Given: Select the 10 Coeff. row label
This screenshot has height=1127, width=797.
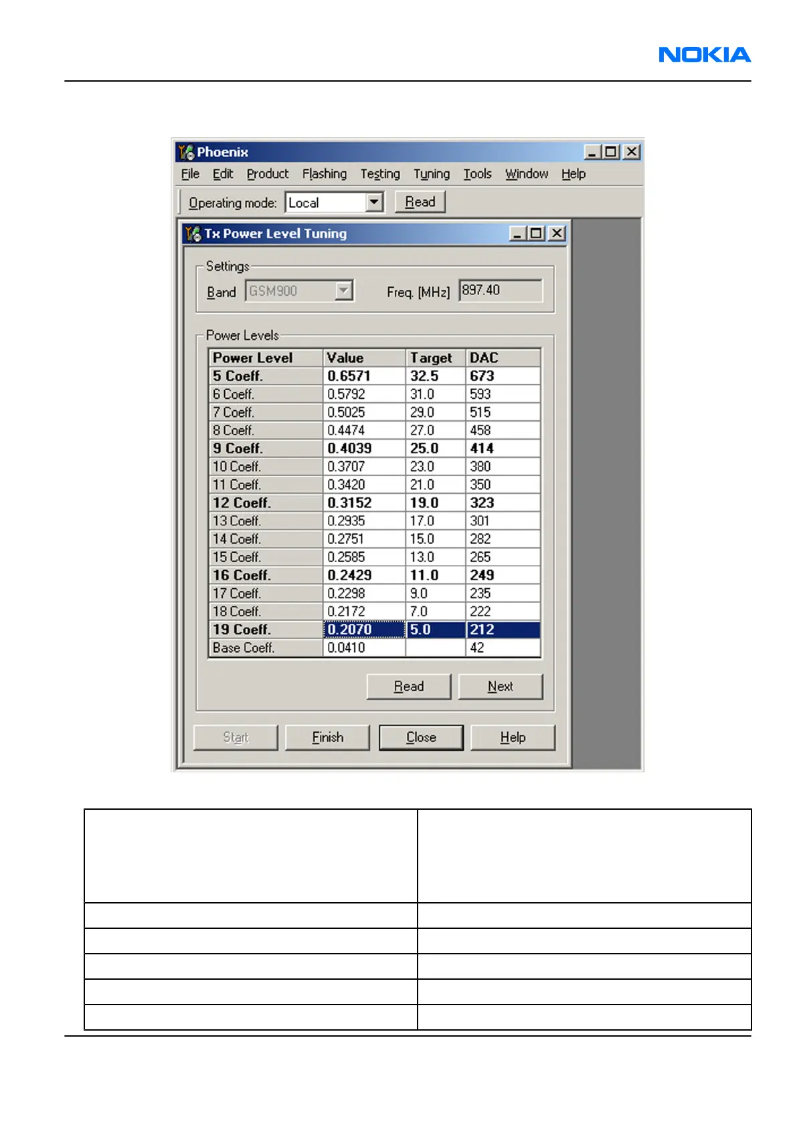Looking at the screenshot, I should pyautogui.click(x=266, y=466).
